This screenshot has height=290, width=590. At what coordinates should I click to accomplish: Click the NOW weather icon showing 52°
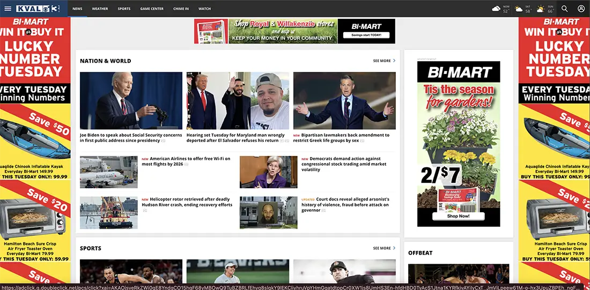tap(496, 9)
